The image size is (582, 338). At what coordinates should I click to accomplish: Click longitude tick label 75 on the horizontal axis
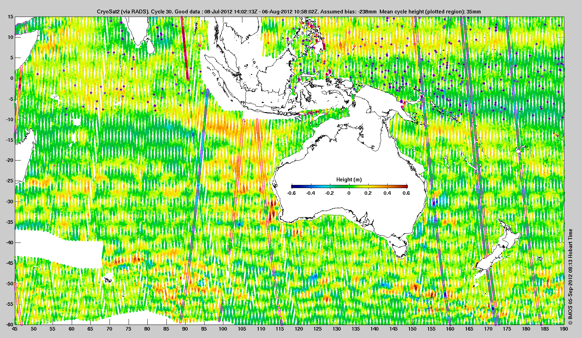click(x=128, y=329)
